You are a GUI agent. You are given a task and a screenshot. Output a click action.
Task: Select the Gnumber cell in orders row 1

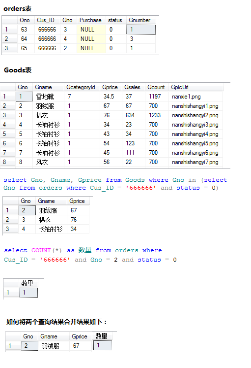click(x=141, y=30)
